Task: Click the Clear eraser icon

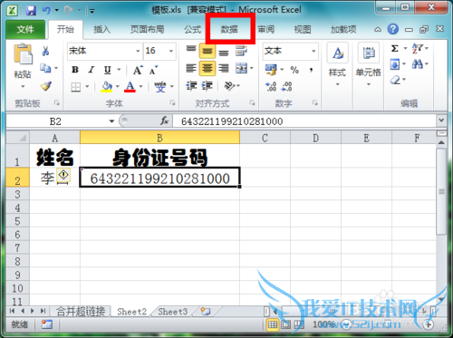Action: [x=395, y=80]
